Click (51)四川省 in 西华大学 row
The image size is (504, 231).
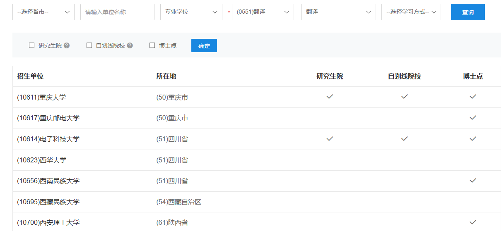(x=172, y=160)
